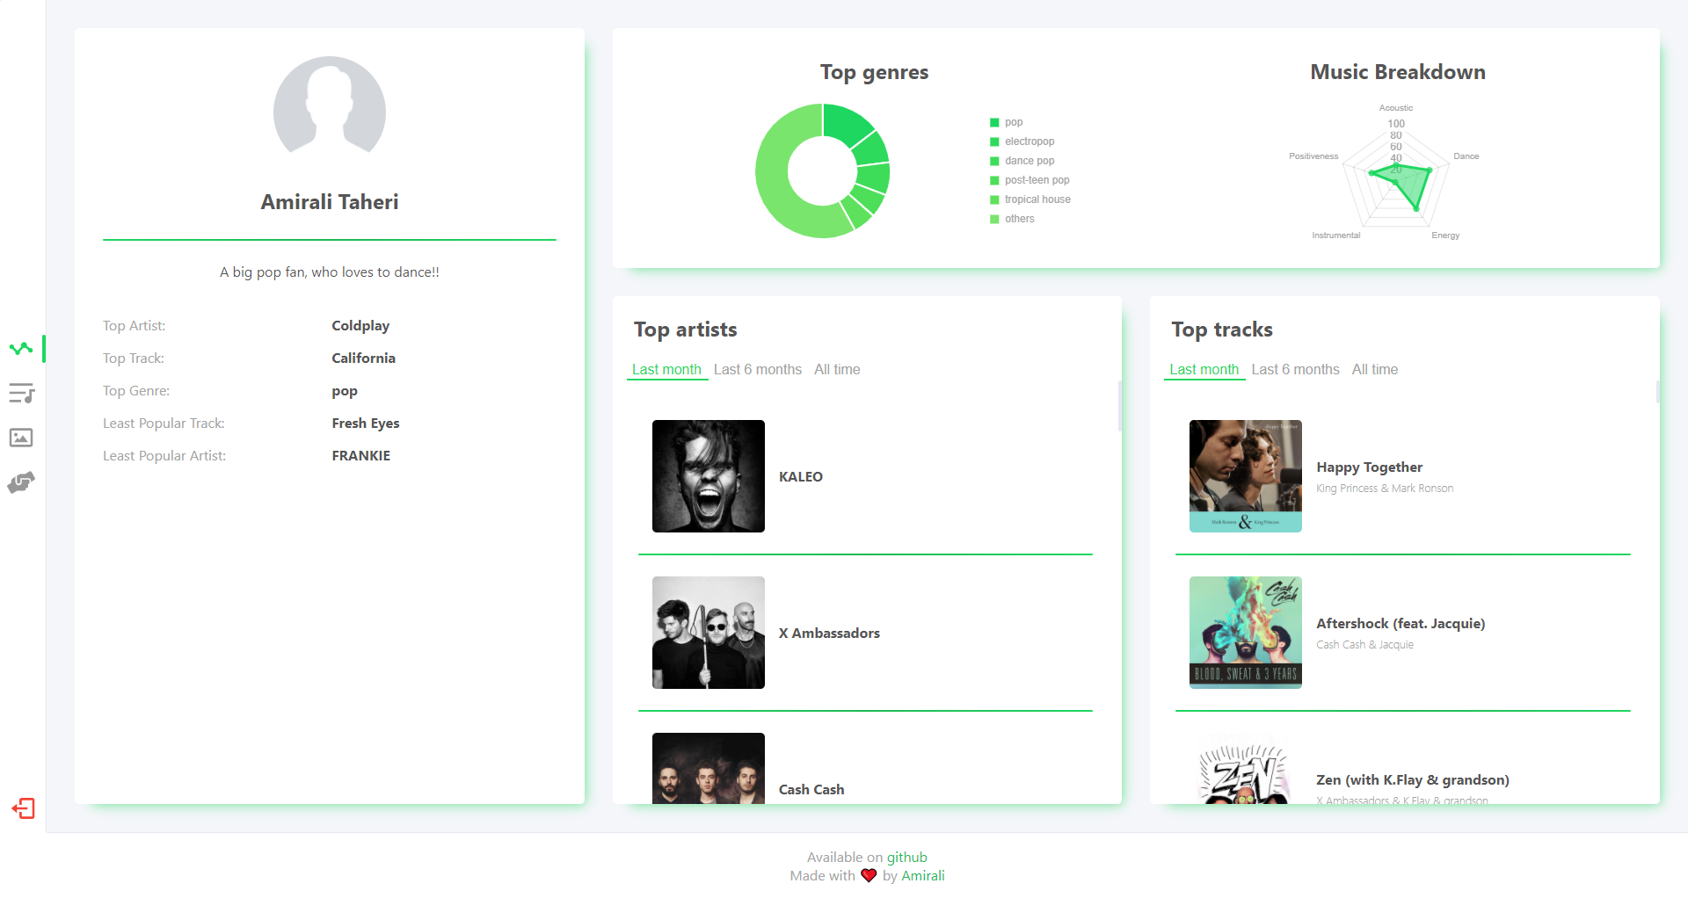Click dance pop legend color box
This screenshot has width=1688, height=898.
(994, 161)
